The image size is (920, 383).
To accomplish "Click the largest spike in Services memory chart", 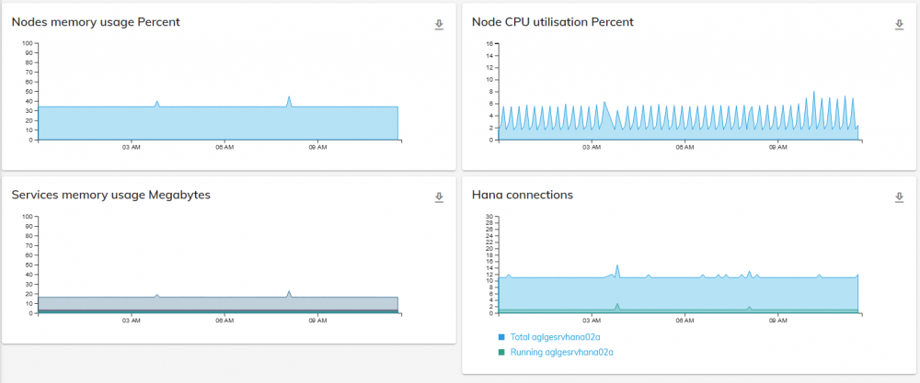I will [289, 293].
